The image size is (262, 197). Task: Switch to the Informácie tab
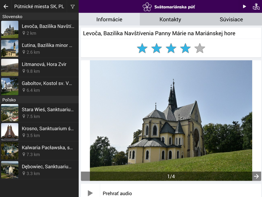109,19
